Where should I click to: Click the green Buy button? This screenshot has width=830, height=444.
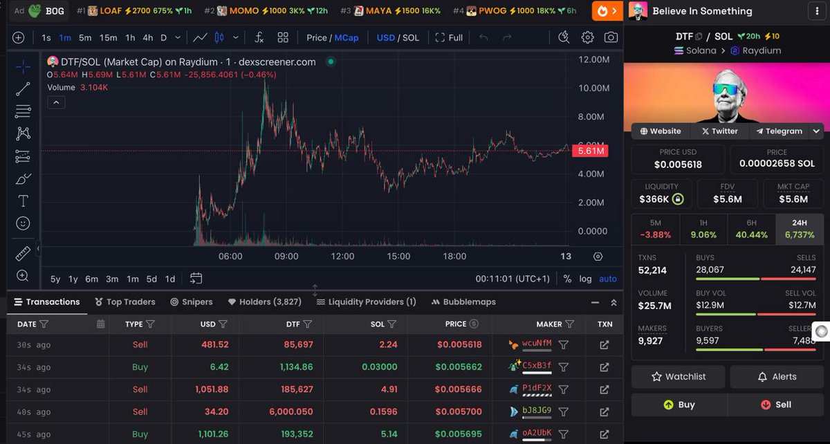[x=679, y=405]
